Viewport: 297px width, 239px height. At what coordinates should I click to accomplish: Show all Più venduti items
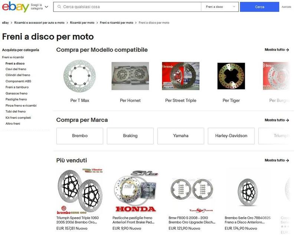277,160
